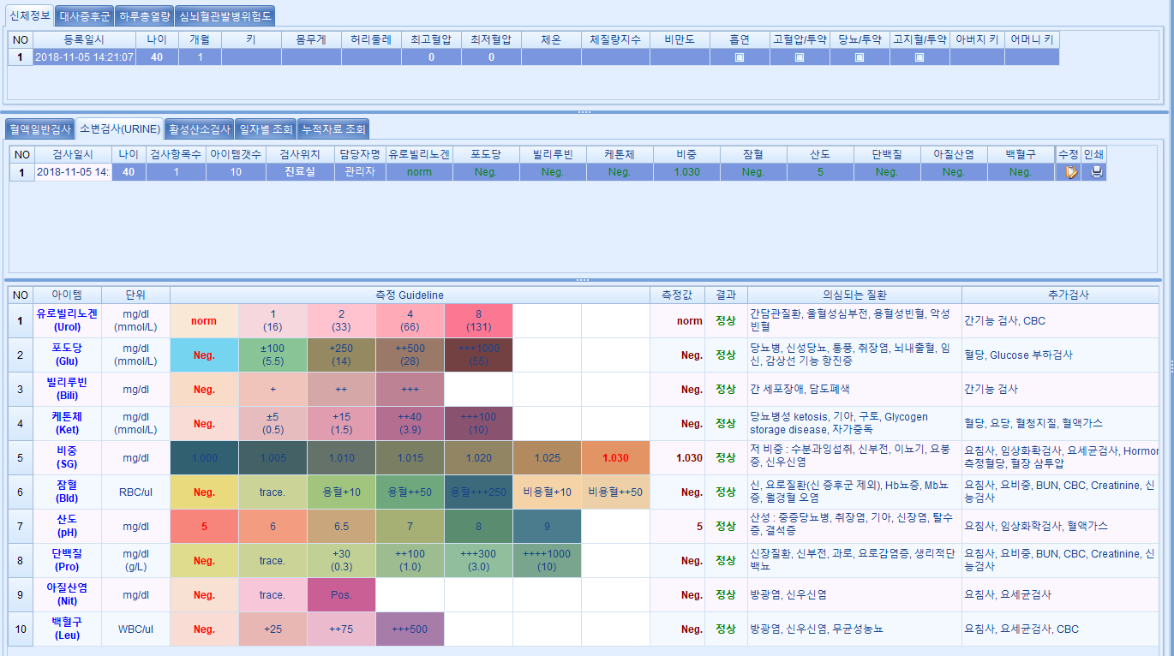This screenshot has width=1174, height=656.
Task: Click the 검사일시 date cell in urine row
Action: coord(73,172)
